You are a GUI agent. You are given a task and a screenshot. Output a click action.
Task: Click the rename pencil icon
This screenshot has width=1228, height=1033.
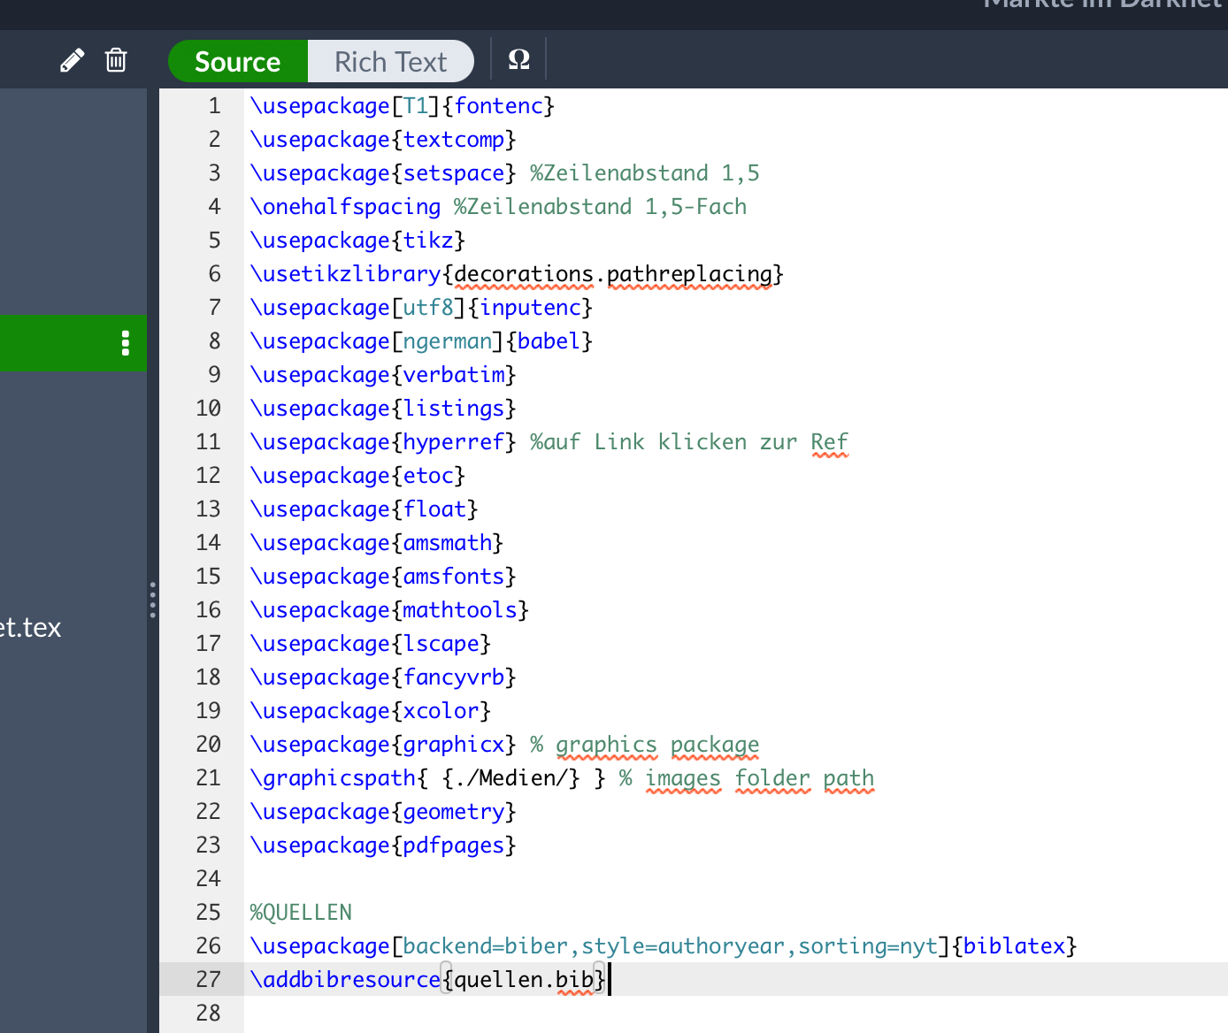tap(72, 60)
